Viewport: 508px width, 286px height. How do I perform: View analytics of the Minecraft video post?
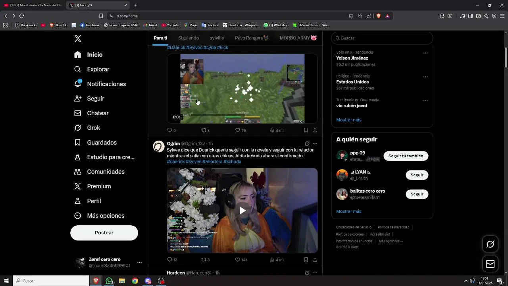(277, 130)
